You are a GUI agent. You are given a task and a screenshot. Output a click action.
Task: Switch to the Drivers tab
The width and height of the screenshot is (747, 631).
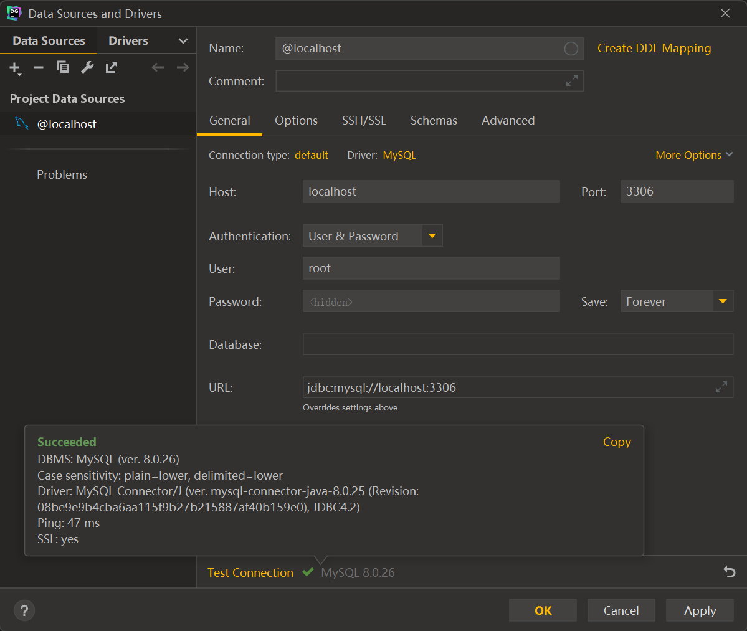[128, 41]
